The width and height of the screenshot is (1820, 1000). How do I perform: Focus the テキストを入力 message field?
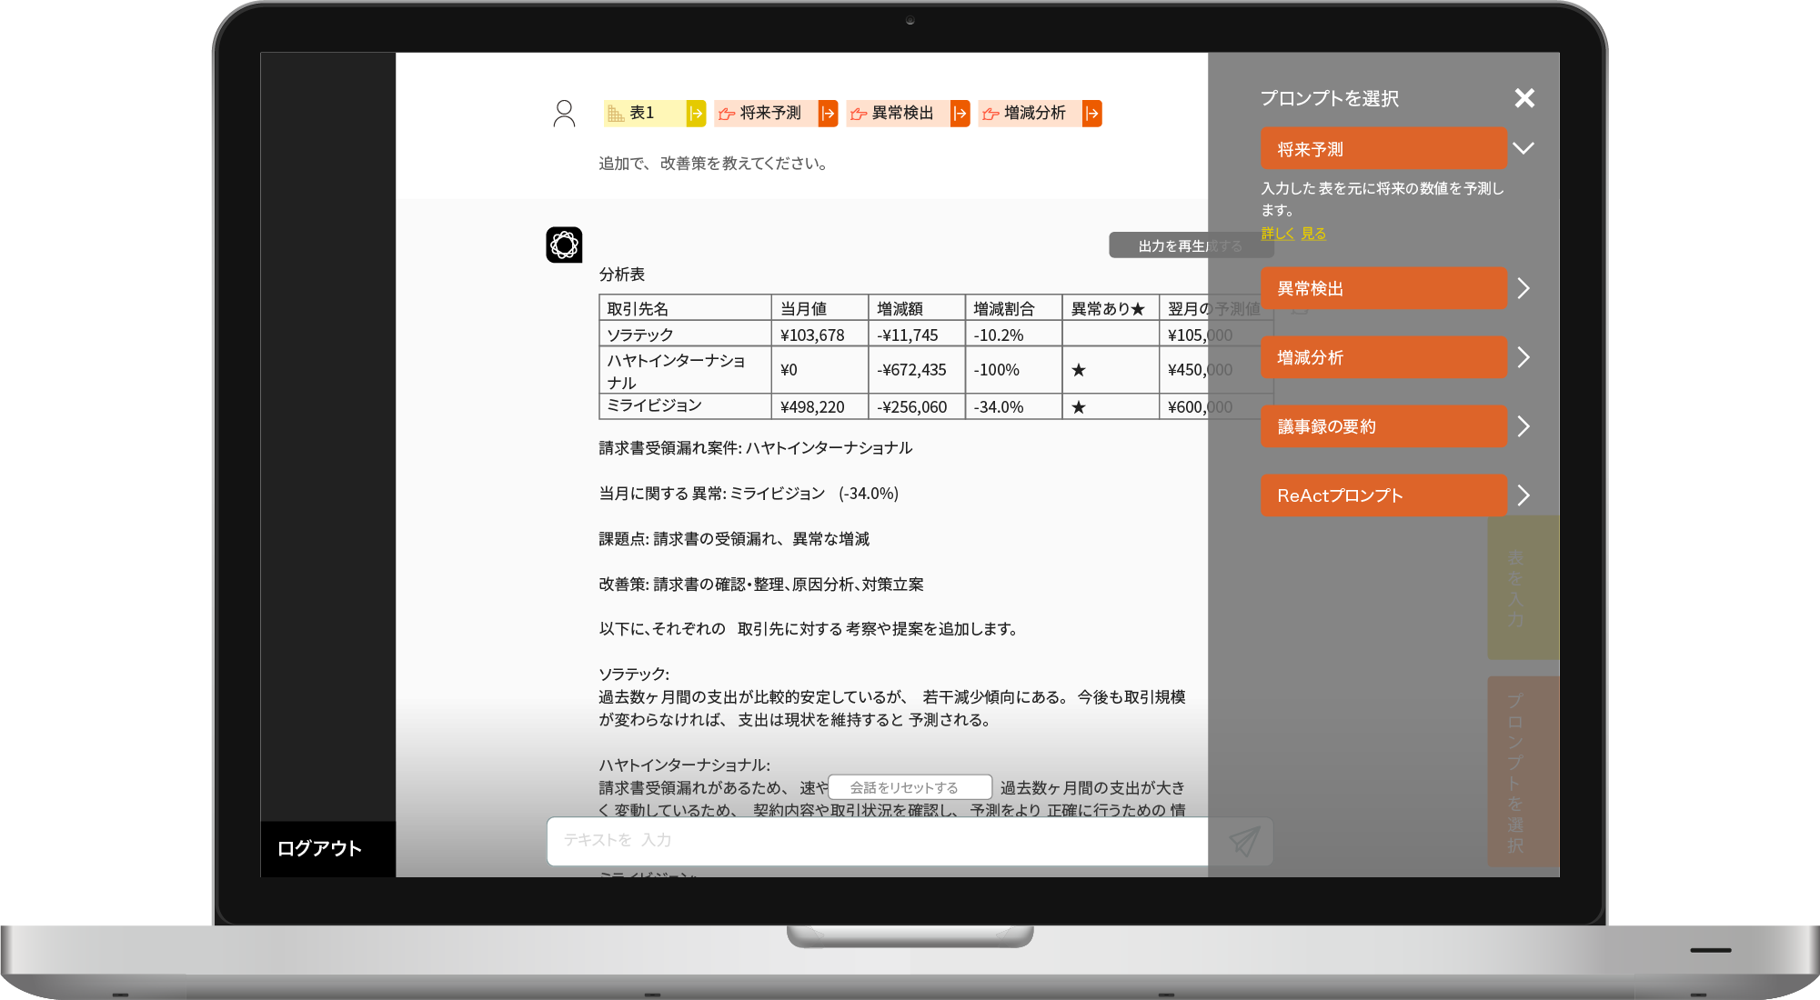pyautogui.click(x=873, y=841)
